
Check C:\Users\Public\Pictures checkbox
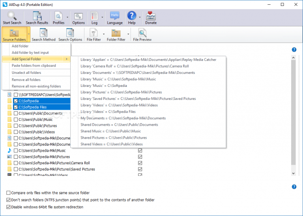(x=16, y=126)
